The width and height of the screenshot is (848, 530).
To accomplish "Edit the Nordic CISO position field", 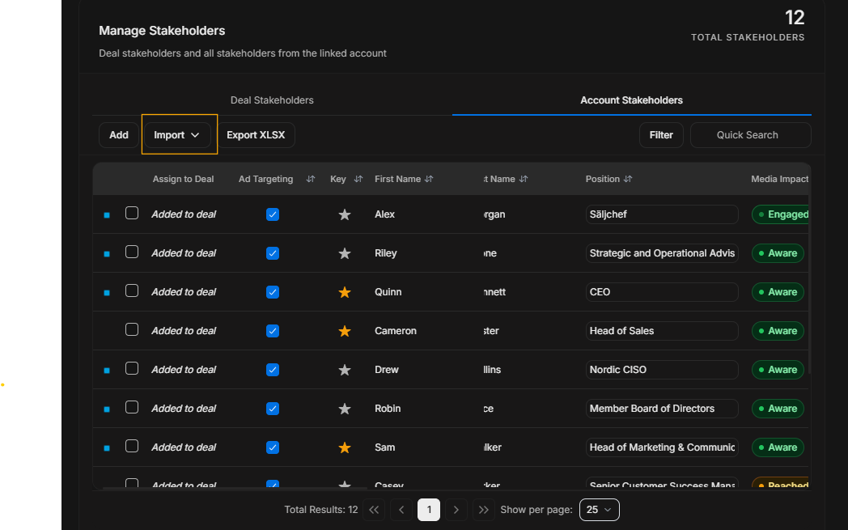I will point(662,370).
